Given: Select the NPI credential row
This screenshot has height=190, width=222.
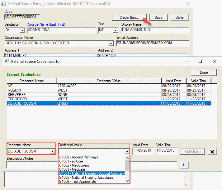Looking at the screenshot, I should coord(31,86).
